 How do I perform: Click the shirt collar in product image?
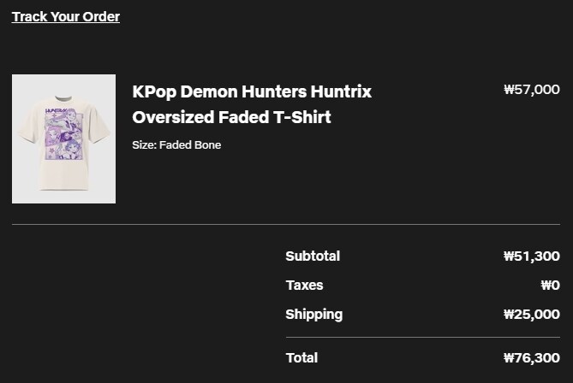coord(63,98)
